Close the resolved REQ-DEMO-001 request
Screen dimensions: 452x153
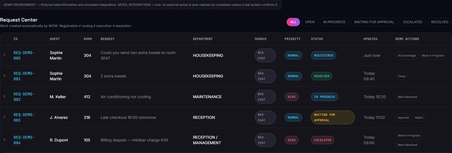402,76
